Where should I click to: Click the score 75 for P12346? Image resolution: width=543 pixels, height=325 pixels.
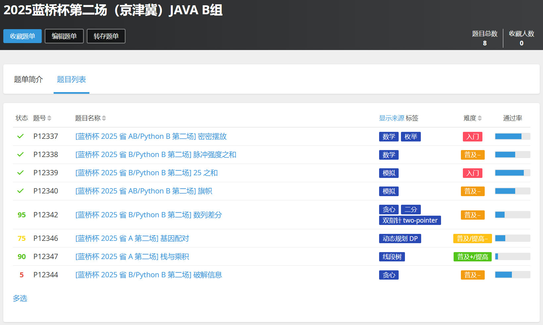pyautogui.click(x=22, y=239)
